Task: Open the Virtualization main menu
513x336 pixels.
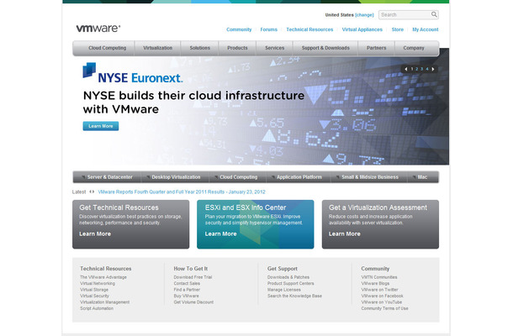Action: click(158, 48)
